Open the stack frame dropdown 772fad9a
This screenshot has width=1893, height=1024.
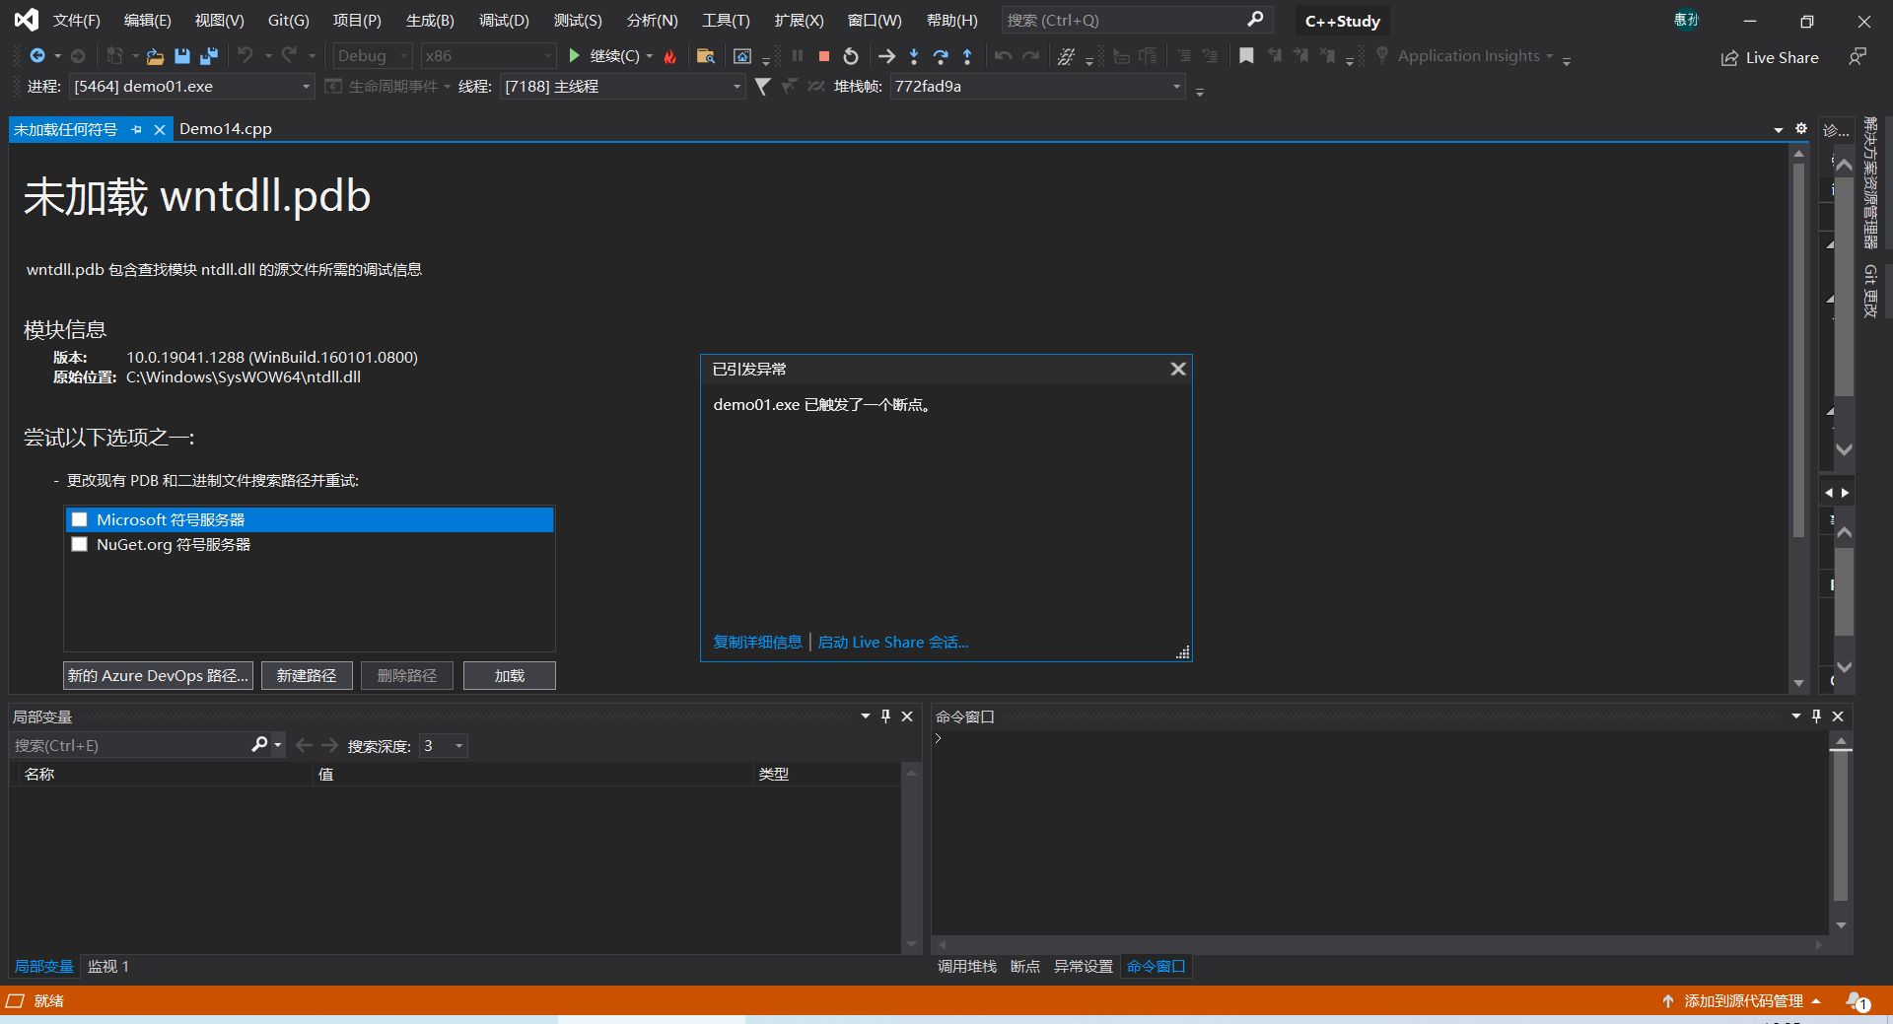(x=1037, y=87)
